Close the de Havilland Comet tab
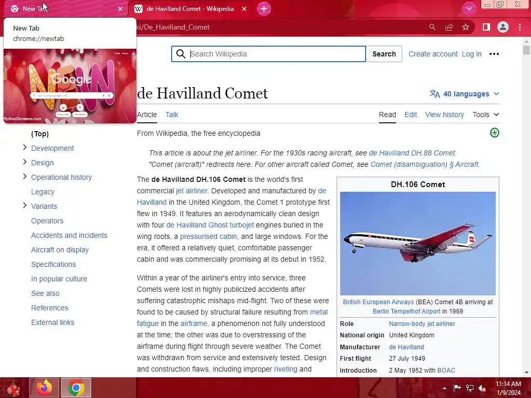Image resolution: width=531 pixels, height=398 pixels. pos(244,9)
